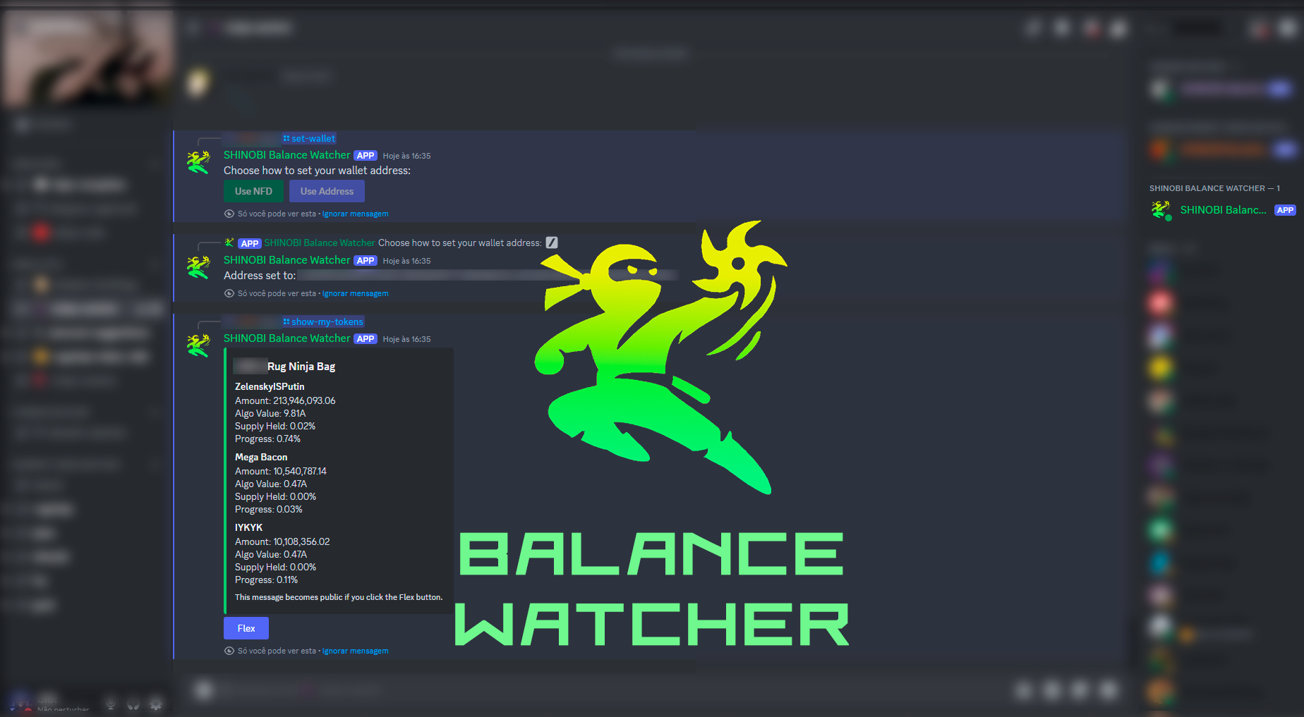Click 'Progress: 0.03%' line
Viewport: 1304px width, 717px height.
click(269, 509)
